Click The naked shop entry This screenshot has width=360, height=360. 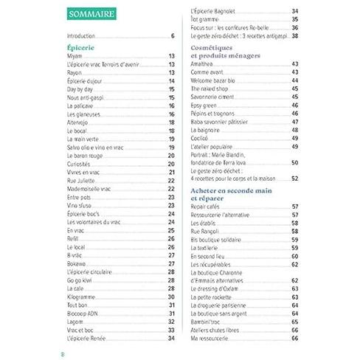[244, 89]
